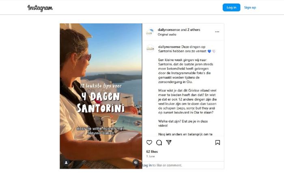Click the Instagram logo
This screenshot has height=173, width=284.
[x=40, y=8]
